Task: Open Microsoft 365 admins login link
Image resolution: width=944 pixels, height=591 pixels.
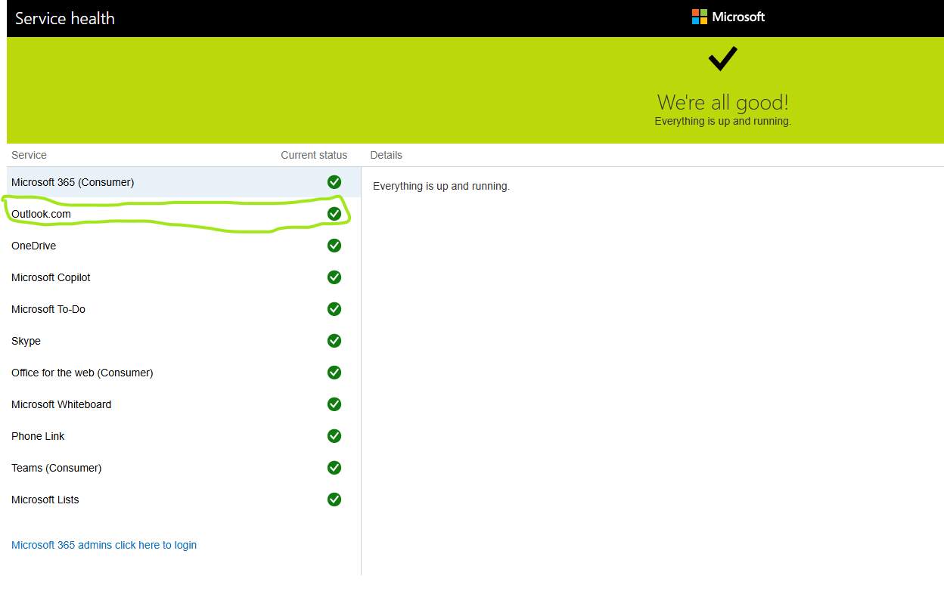Action: pyautogui.click(x=104, y=545)
